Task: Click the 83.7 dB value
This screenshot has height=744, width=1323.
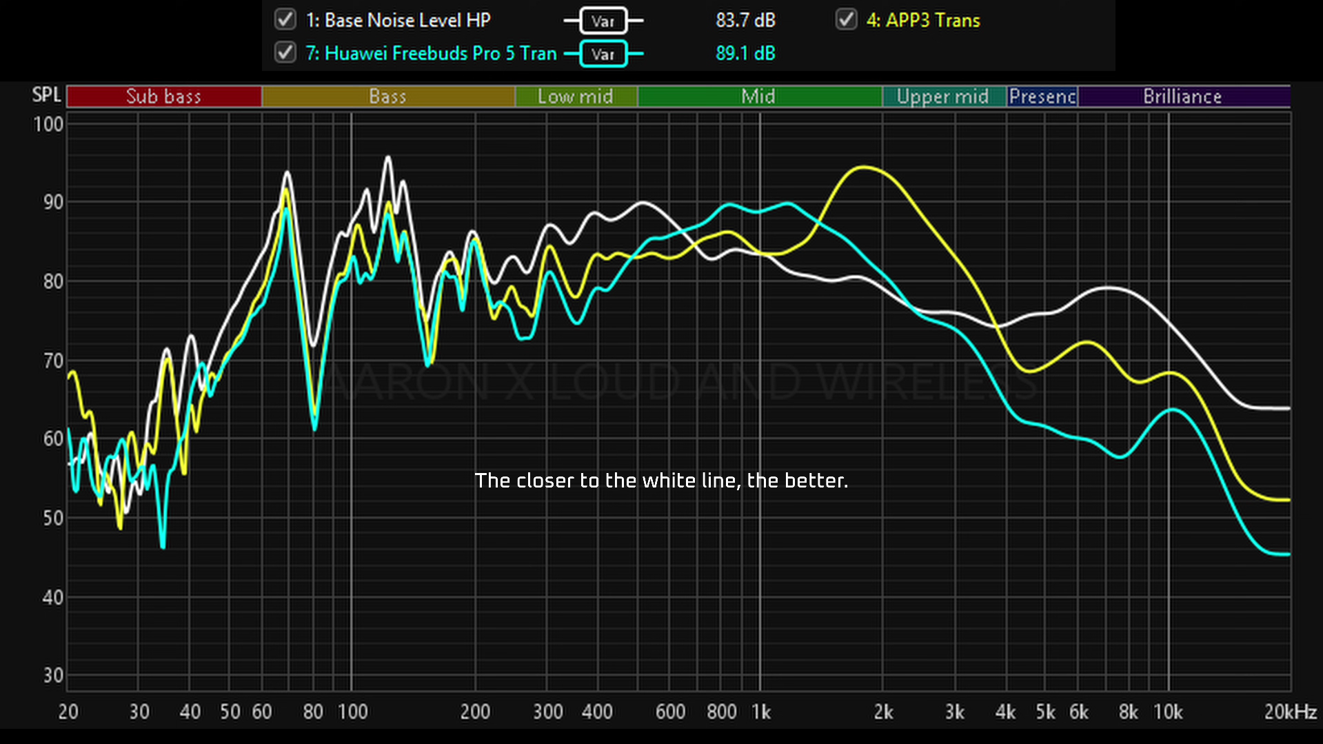Action: (x=745, y=20)
